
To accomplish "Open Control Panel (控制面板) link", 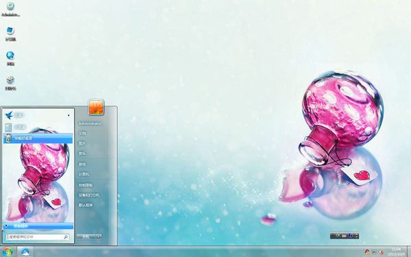I will coord(86,185).
